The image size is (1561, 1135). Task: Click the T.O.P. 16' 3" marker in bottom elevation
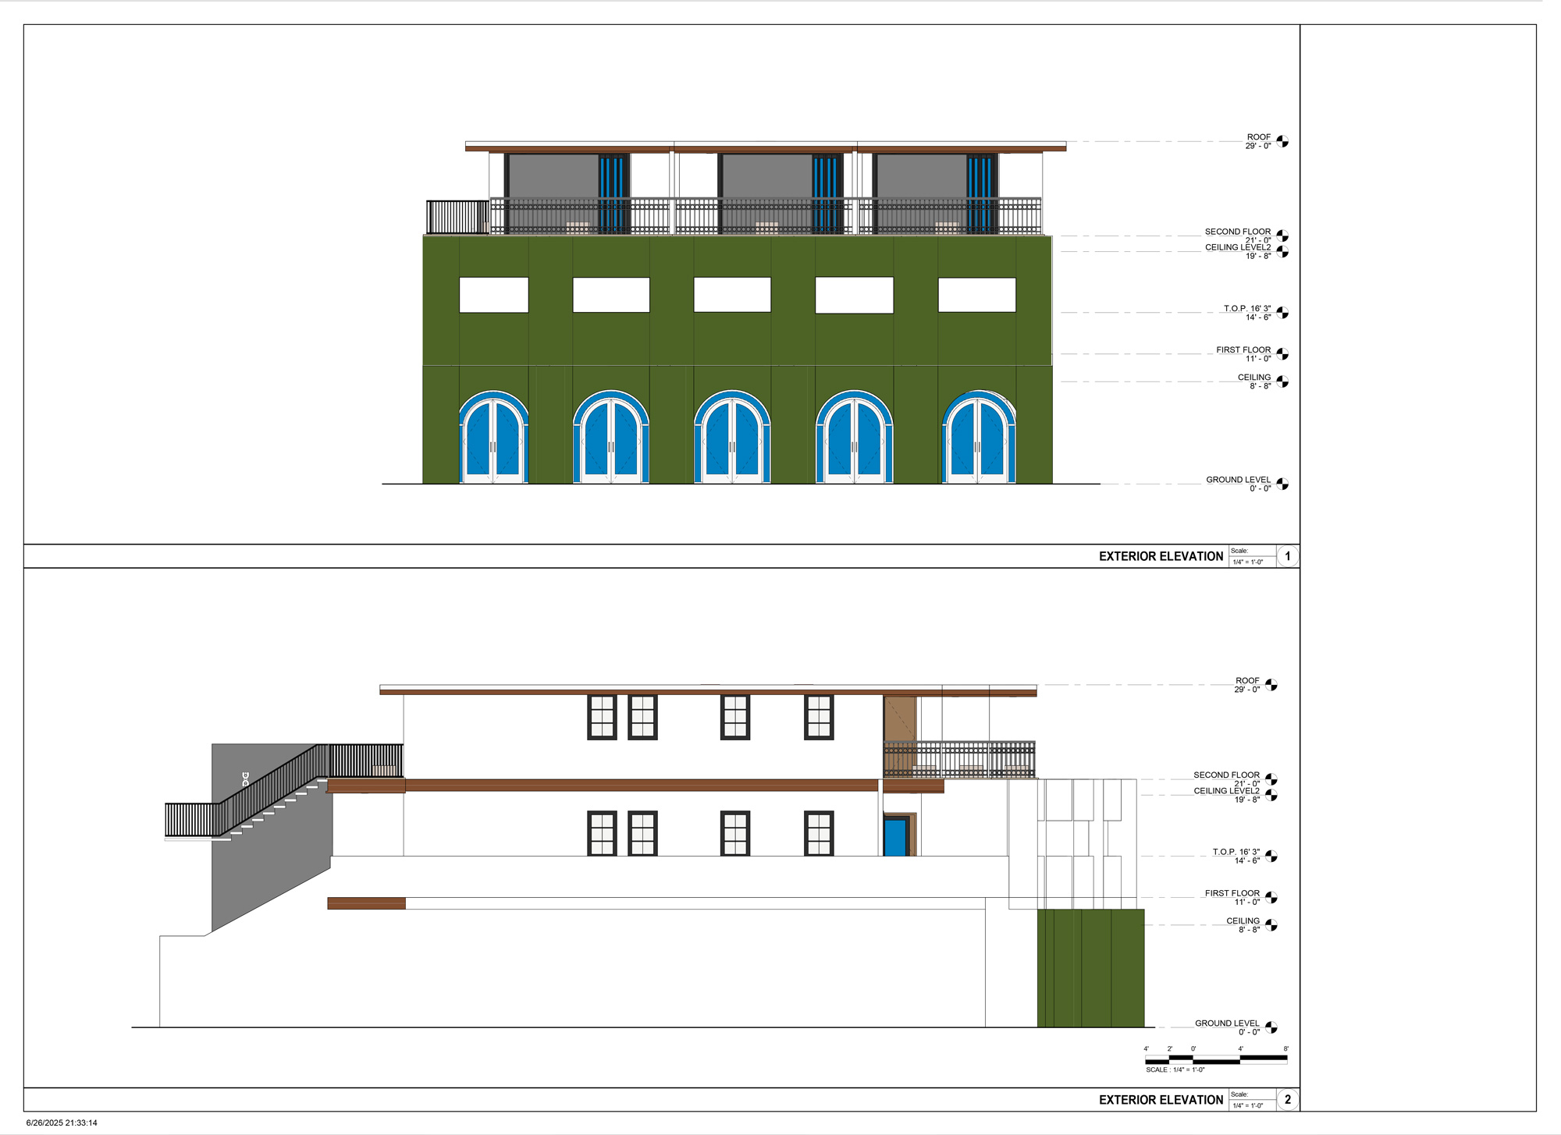point(1271,857)
